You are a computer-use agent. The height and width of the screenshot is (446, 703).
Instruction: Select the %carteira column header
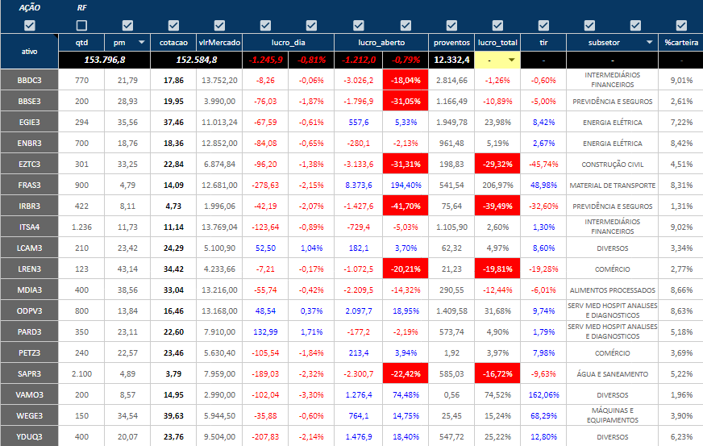[681, 43]
